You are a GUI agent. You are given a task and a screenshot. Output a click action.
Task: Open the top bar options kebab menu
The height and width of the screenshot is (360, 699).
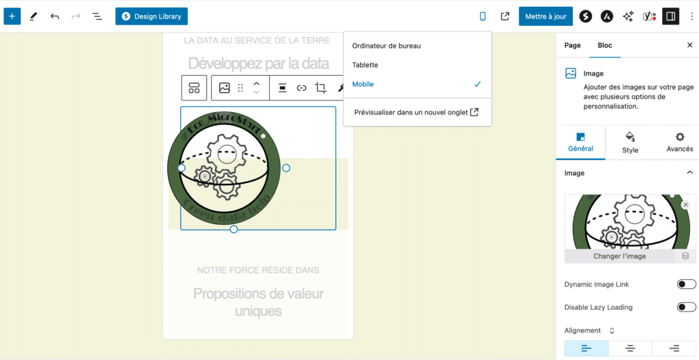click(x=691, y=16)
